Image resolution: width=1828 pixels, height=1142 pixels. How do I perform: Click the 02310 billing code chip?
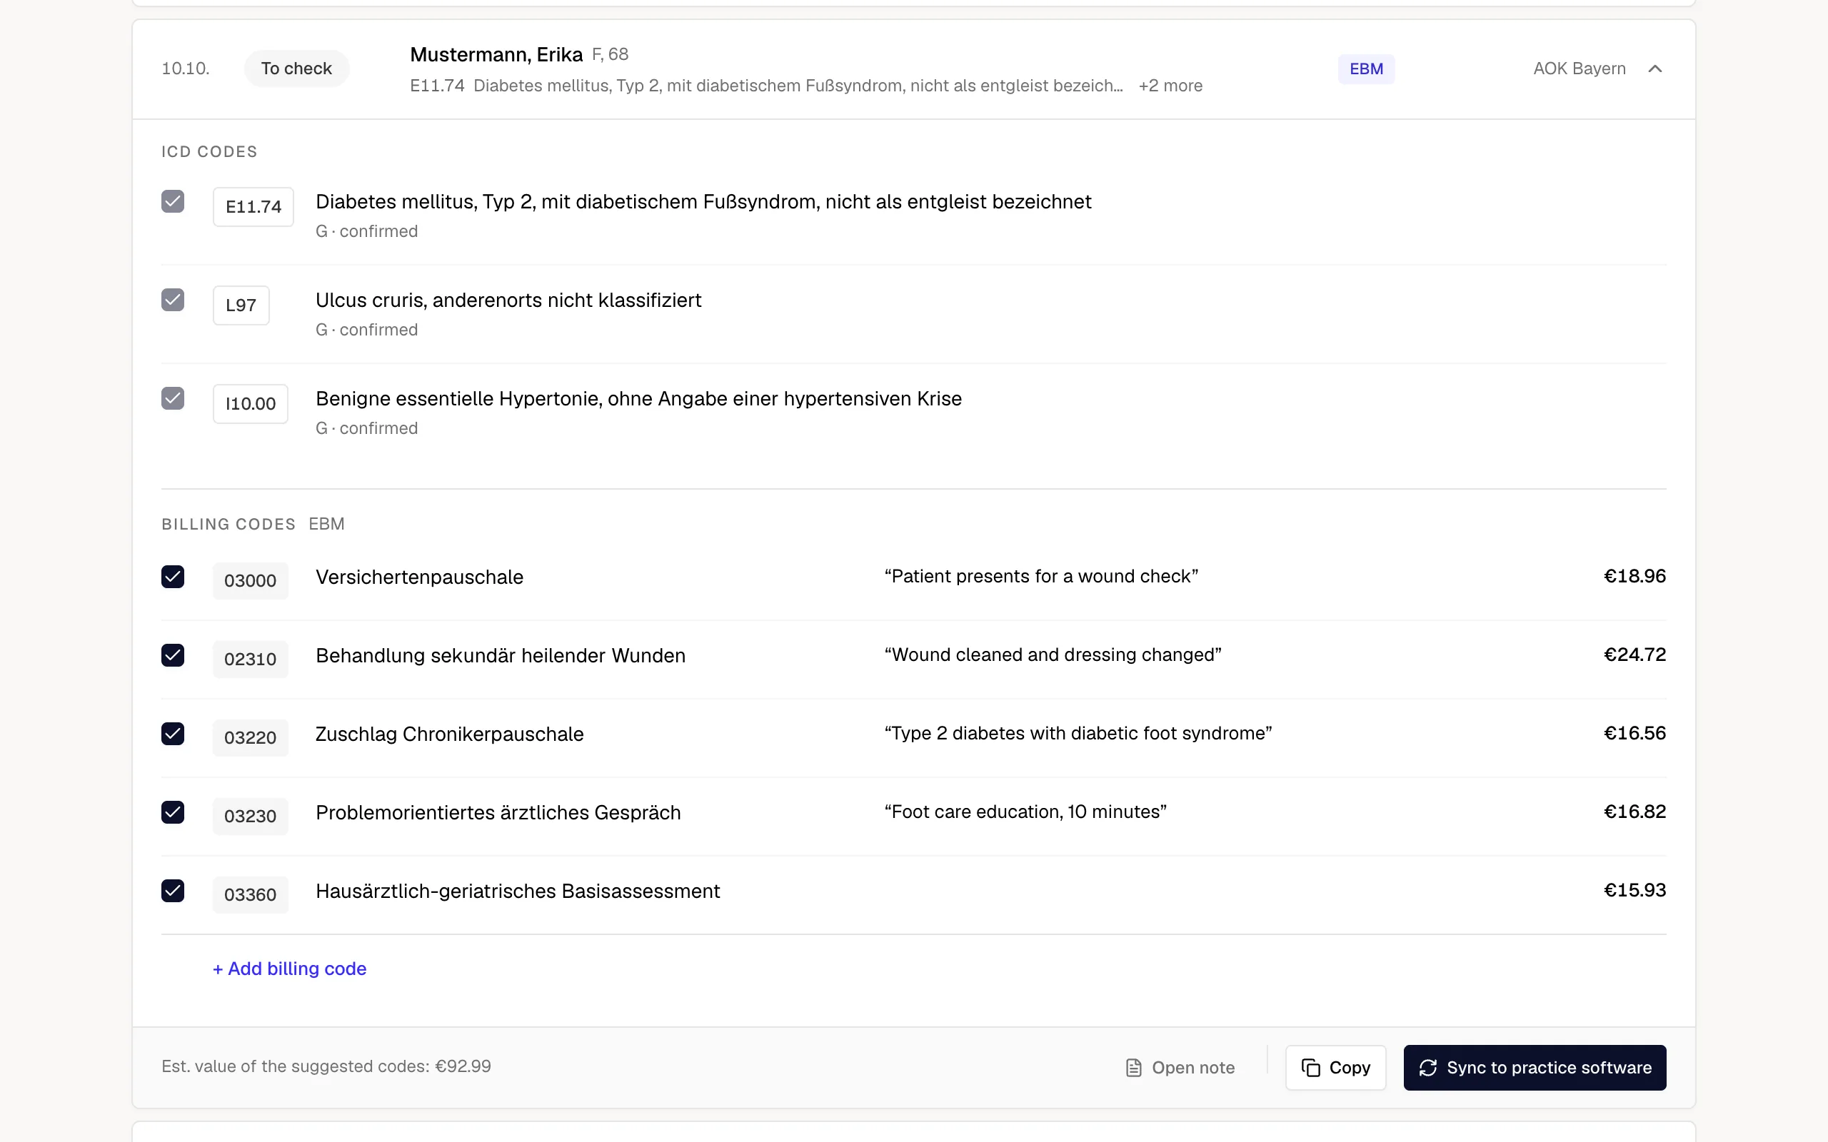tap(250, 659)
